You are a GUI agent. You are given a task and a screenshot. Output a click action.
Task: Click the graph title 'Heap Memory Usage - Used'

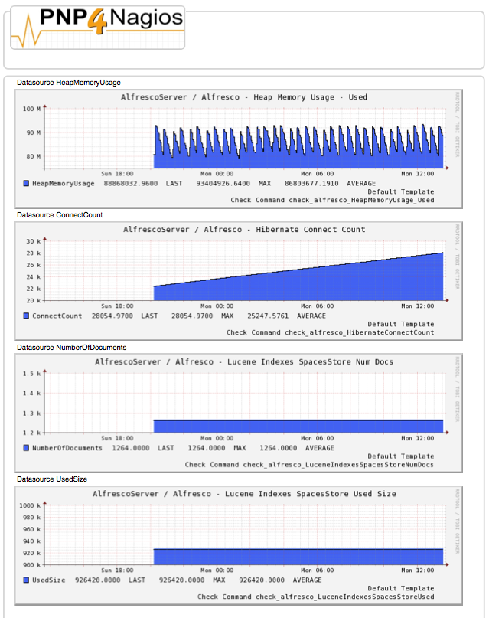click(x=310, y=97)
